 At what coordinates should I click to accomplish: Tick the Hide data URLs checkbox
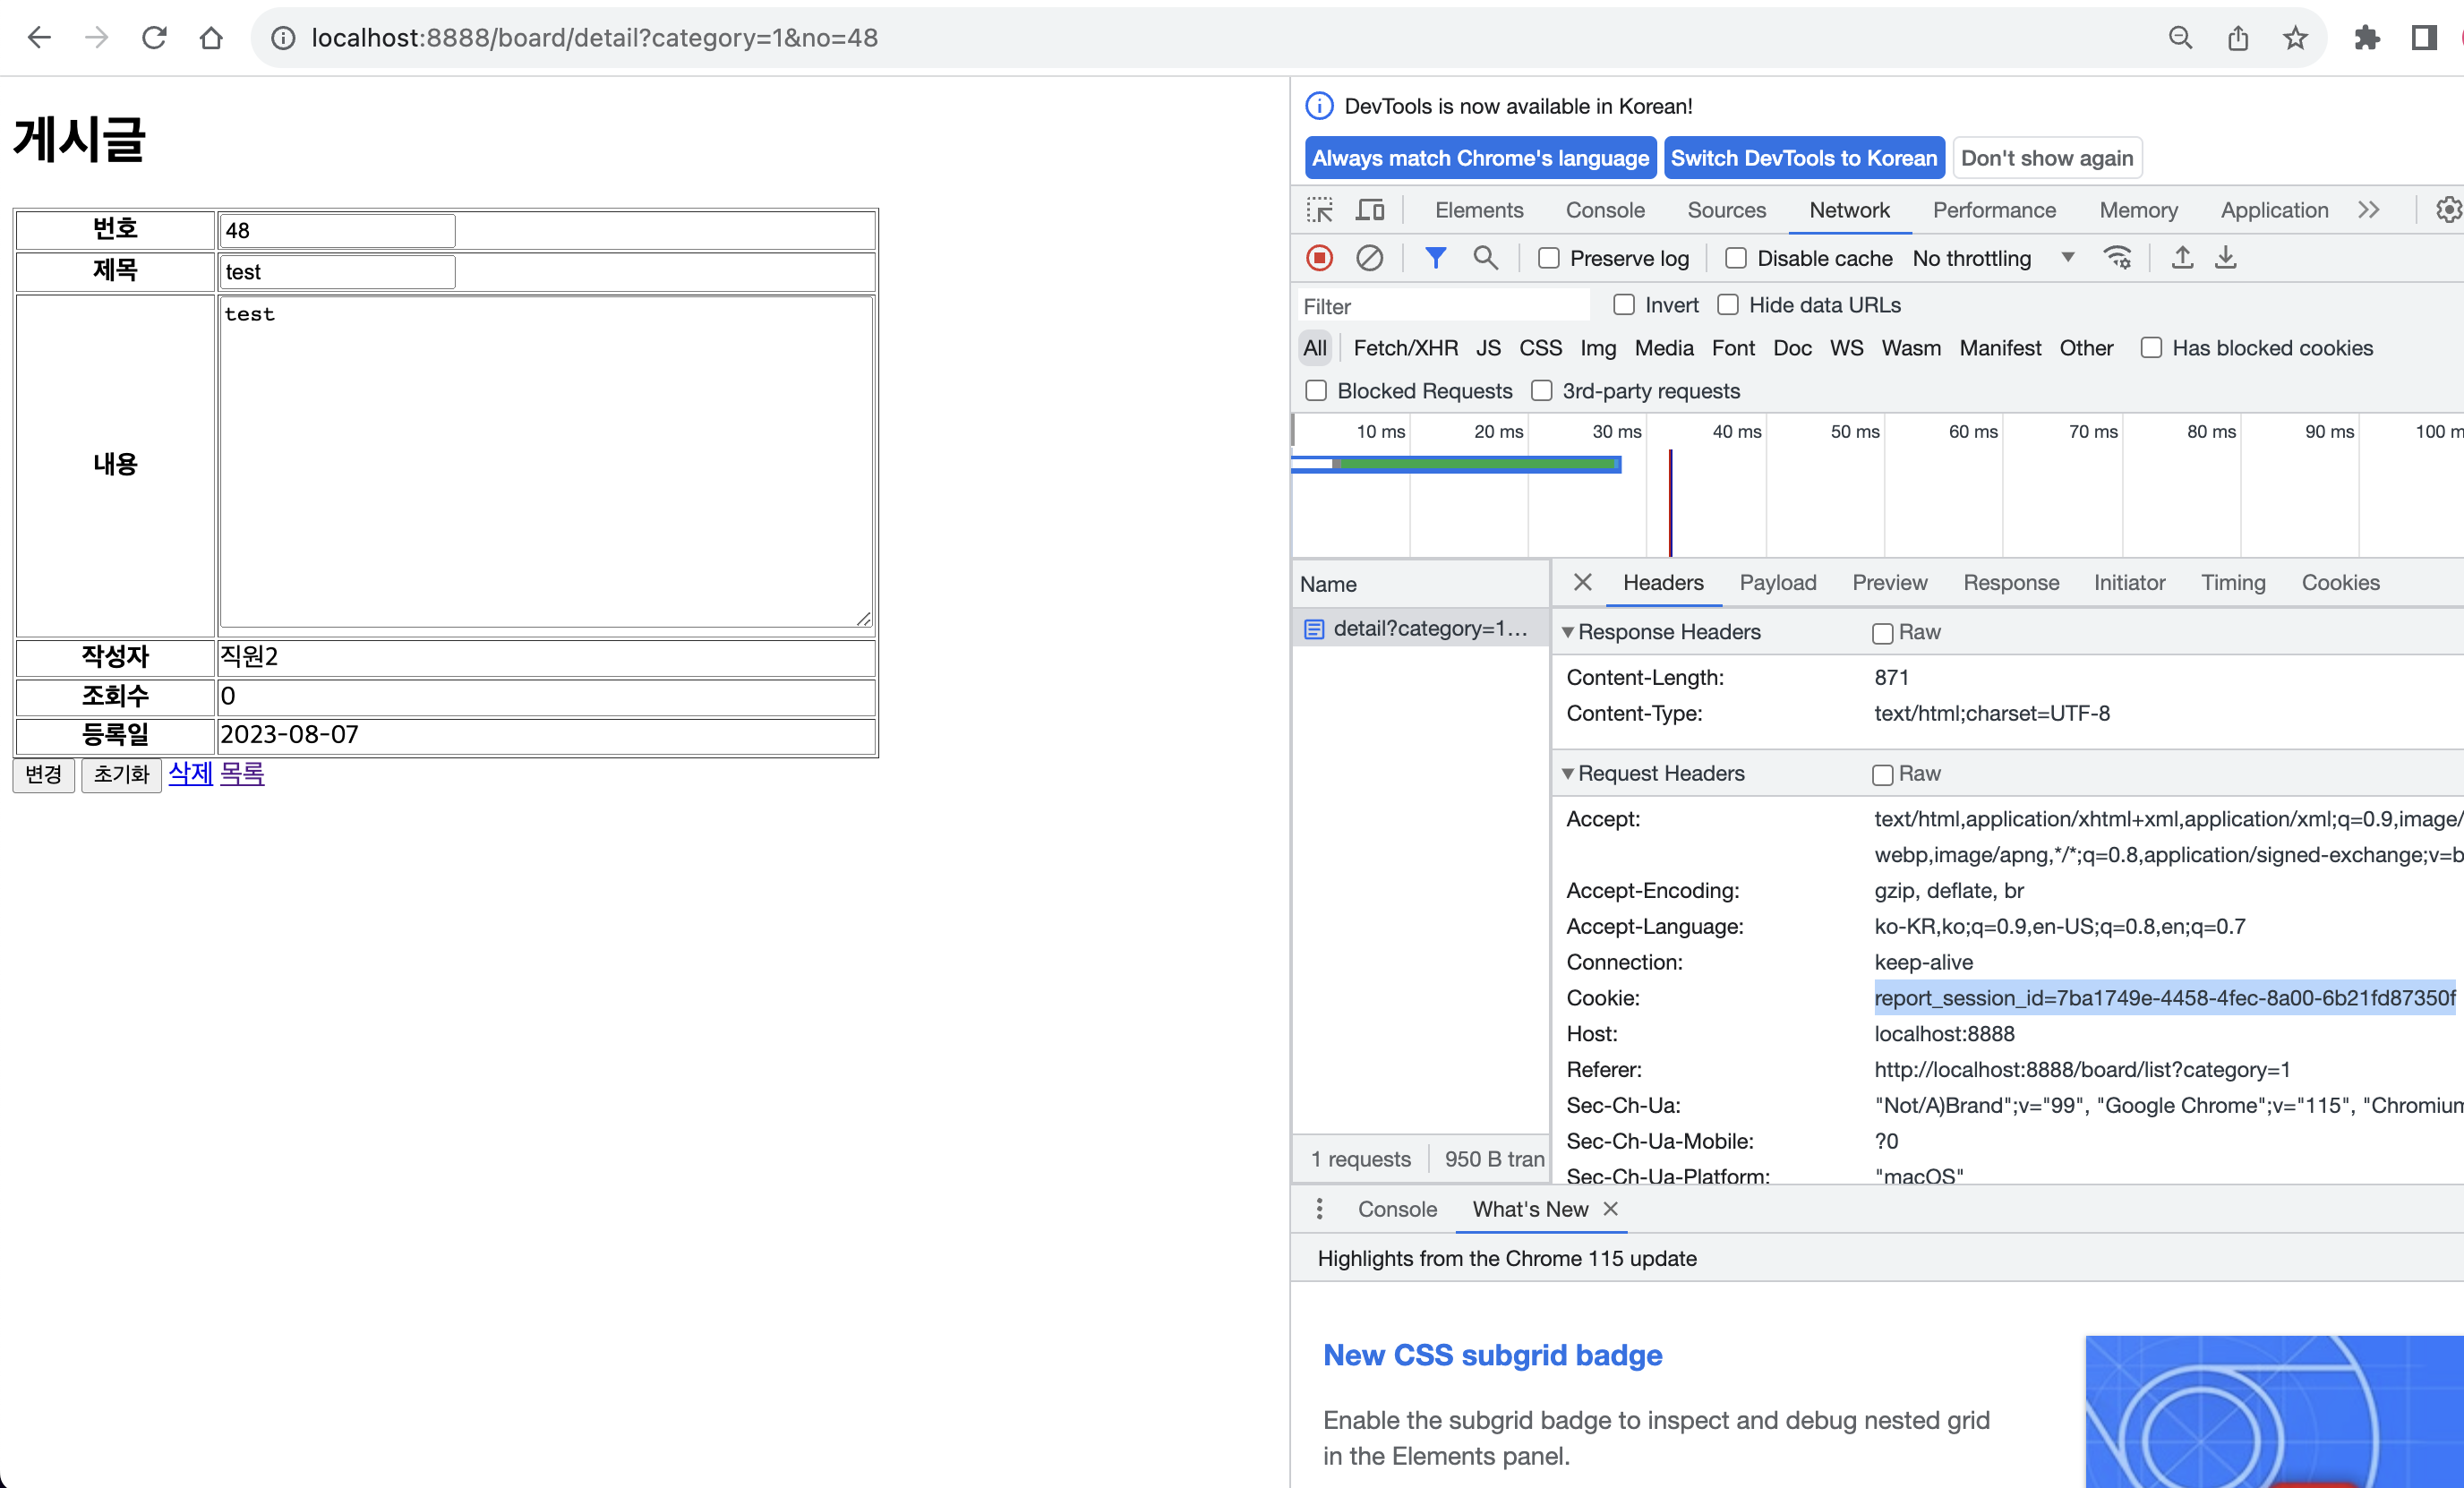[x=1728, y=305]
